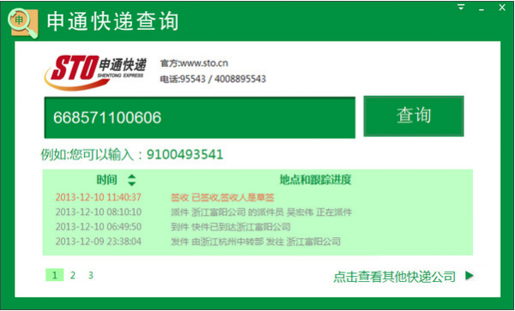
Task: Click the 时间 column header
Action: pos(106,180)
